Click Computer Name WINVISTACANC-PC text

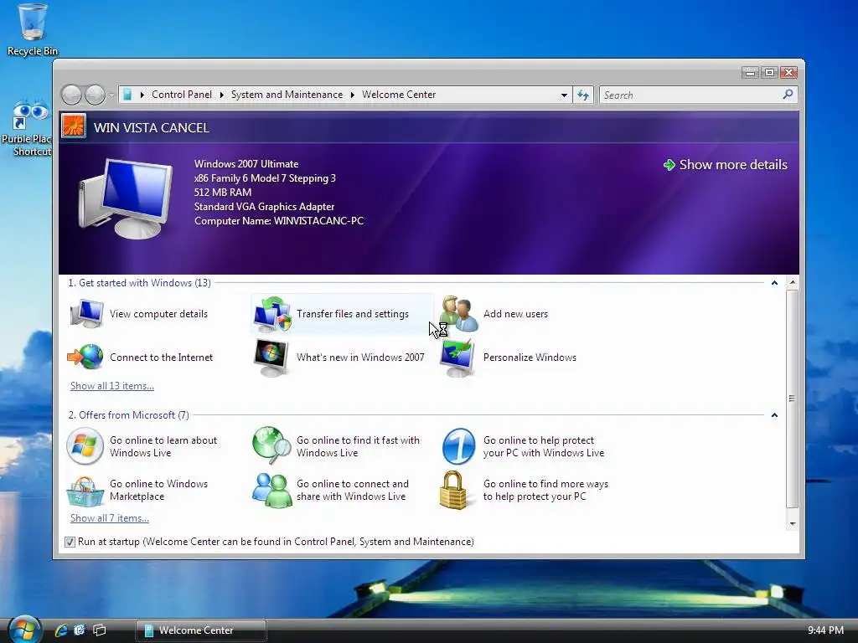pos(279,221)
